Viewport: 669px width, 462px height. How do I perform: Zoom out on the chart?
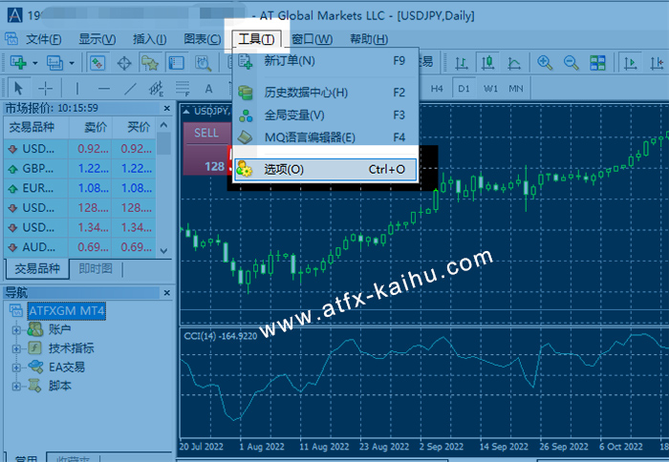click(571, 63)
